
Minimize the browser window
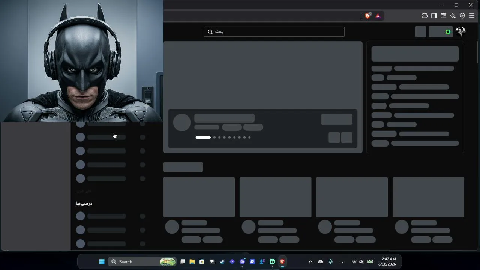(442, 5)
